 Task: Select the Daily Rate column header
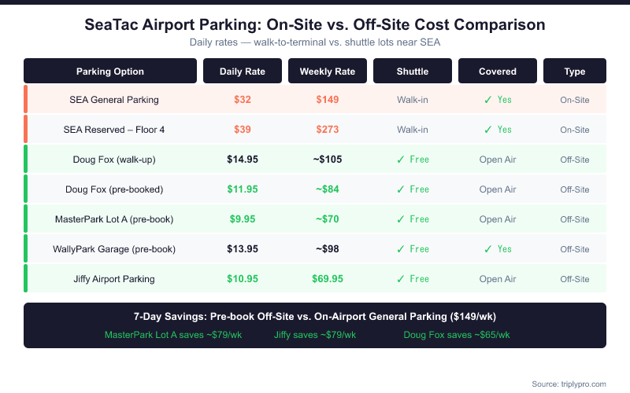pos(243,72)
